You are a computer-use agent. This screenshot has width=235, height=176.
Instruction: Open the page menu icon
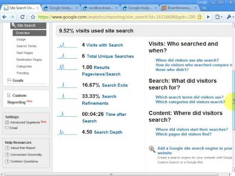[219, 17]
